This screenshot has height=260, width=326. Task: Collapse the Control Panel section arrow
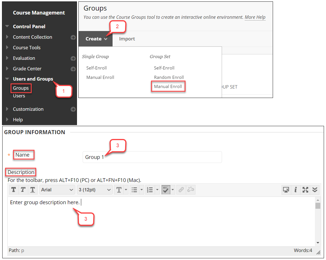point(7,26)
